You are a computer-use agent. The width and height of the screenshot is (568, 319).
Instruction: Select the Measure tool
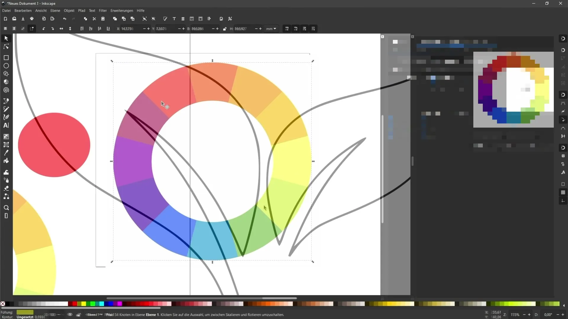pyautogui.click(x=6, y=216)
